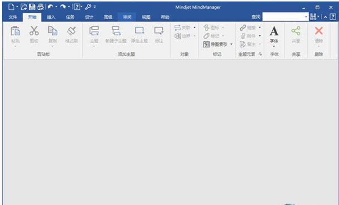Image resolution: width=339 pixels, height=205 pixels.
Task: Click the question mark icon in quick access toolbar
Action: pyautogui.click(x=77, y=7)
